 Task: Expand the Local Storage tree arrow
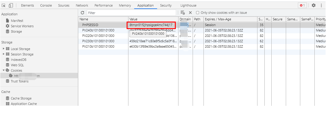(4, 49)
